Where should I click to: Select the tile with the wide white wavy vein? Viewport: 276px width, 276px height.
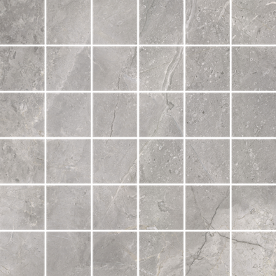(161, 68)
